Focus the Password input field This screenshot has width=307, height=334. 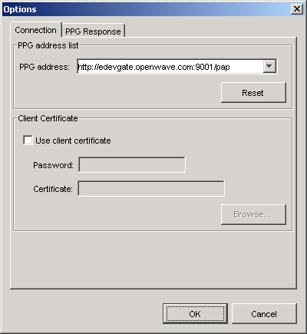(x=132, y=165)
